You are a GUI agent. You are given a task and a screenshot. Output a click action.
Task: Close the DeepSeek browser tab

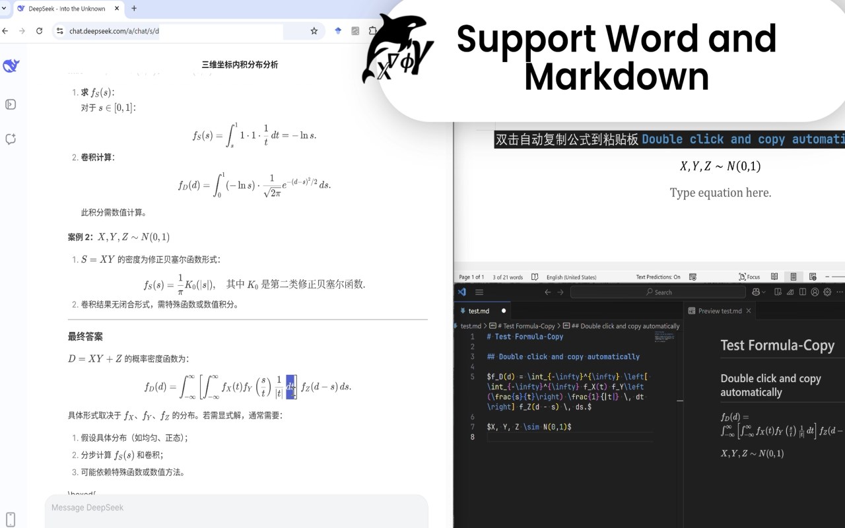coord(118,9)
